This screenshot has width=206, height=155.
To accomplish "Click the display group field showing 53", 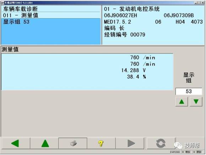I will pyautogui.click(x=189, y=91).
